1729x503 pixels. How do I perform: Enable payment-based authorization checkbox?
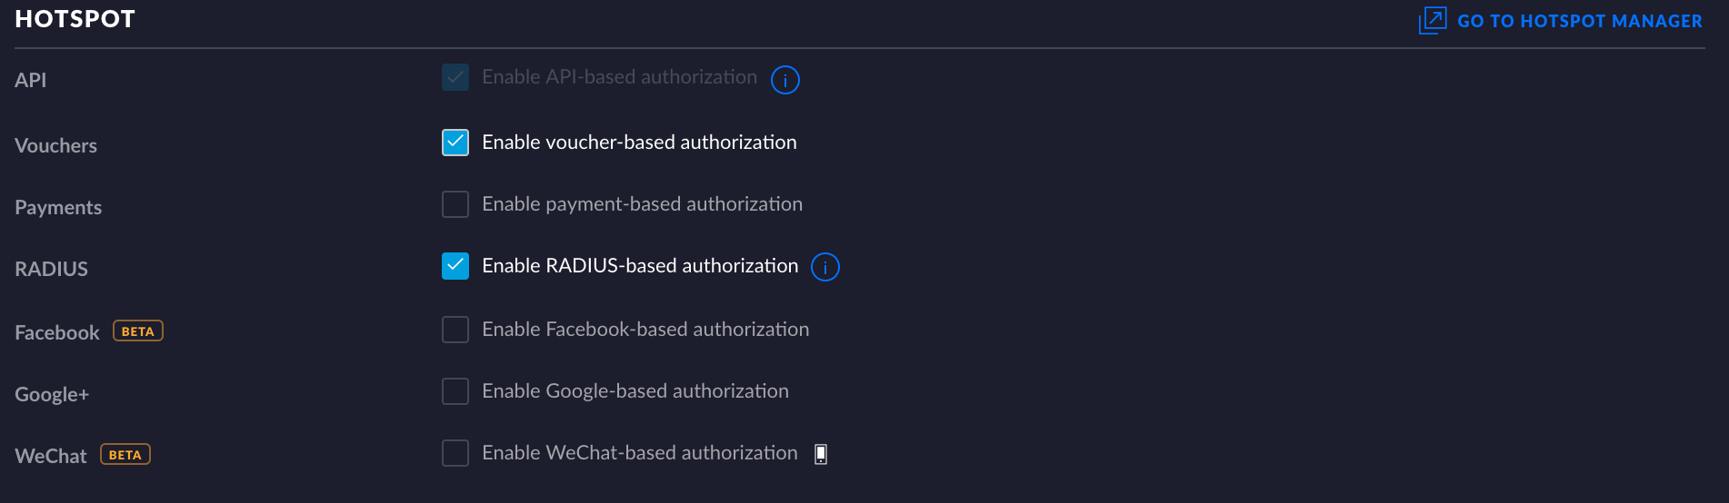tap(455, 204)
